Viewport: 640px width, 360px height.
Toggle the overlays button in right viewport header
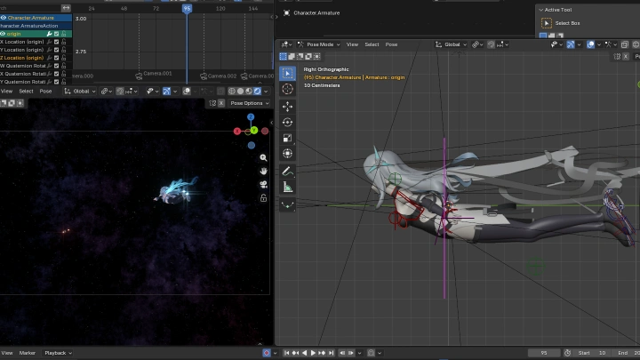590,44
